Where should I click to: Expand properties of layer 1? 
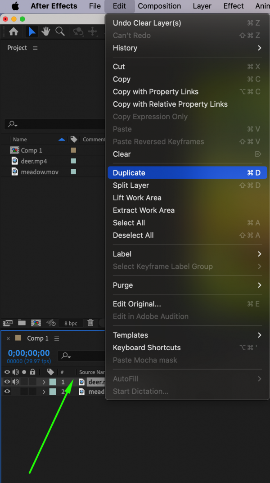tap(44, 382)
